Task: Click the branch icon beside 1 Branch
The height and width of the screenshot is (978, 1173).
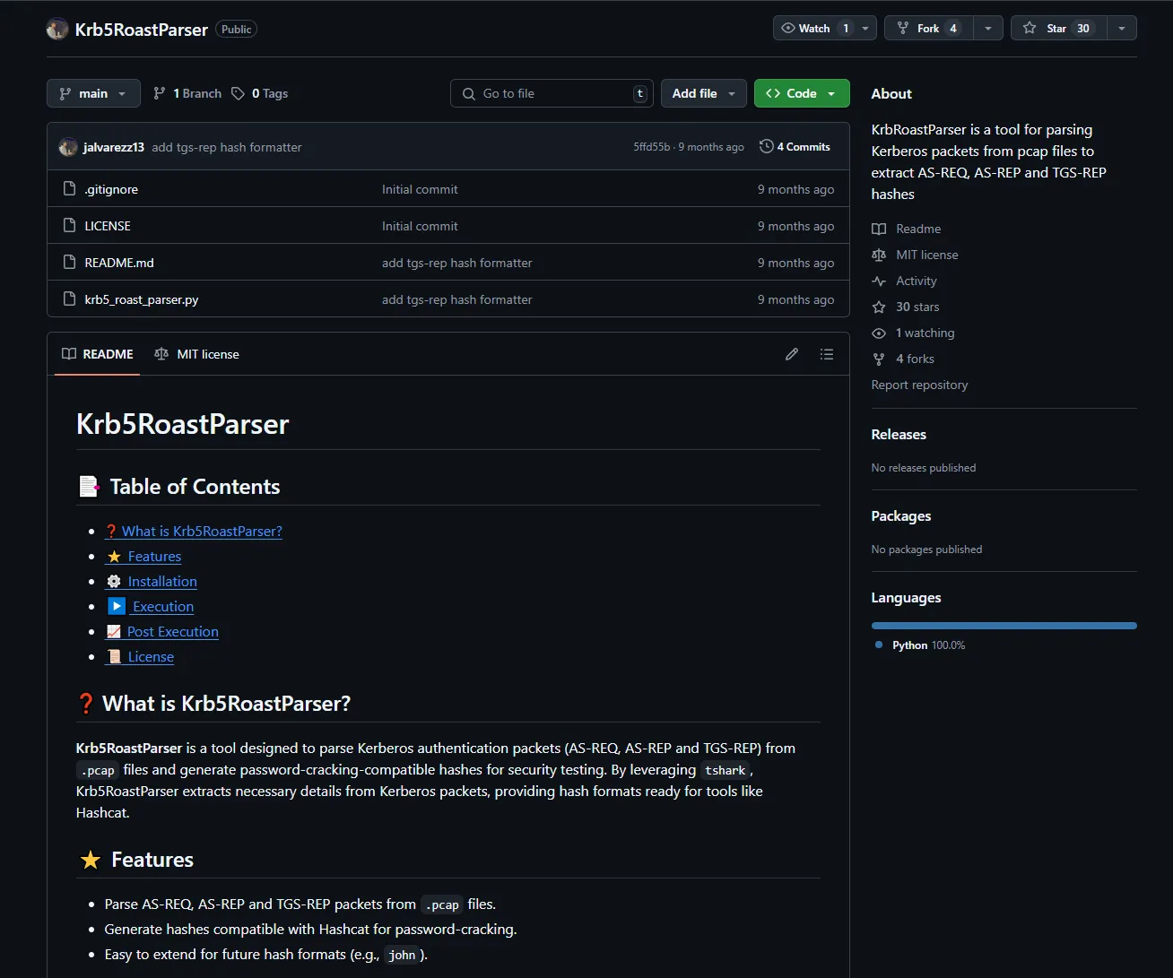Action: click(x=160, y=93)
